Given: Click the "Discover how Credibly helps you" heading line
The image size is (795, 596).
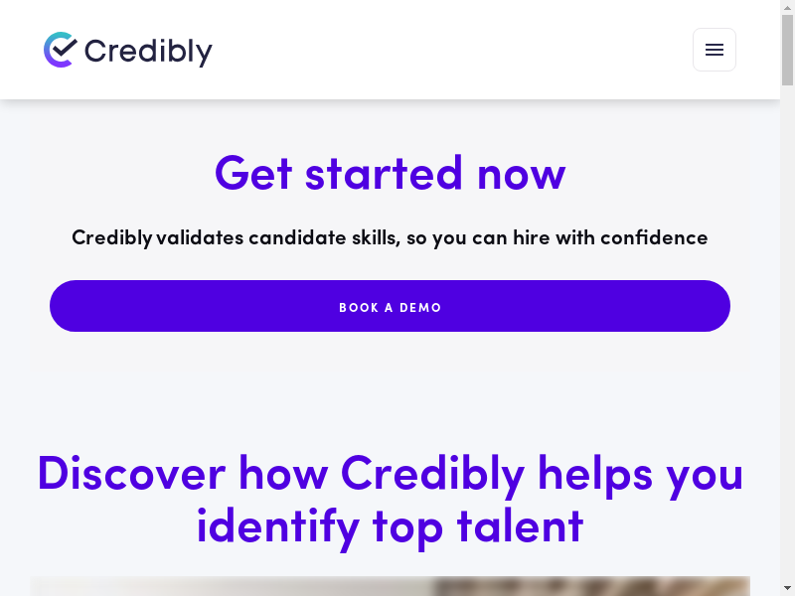Looking at the screenshot, I should [390, 473].
